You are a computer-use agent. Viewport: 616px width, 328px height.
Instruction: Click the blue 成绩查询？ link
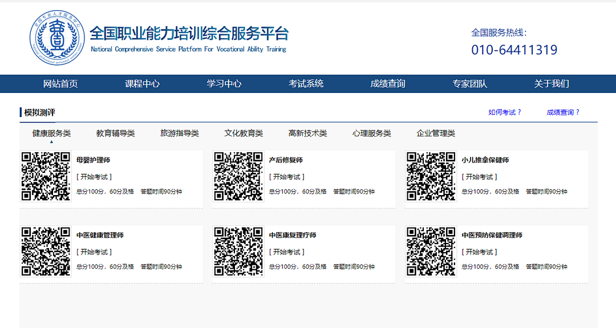[564, 112]
